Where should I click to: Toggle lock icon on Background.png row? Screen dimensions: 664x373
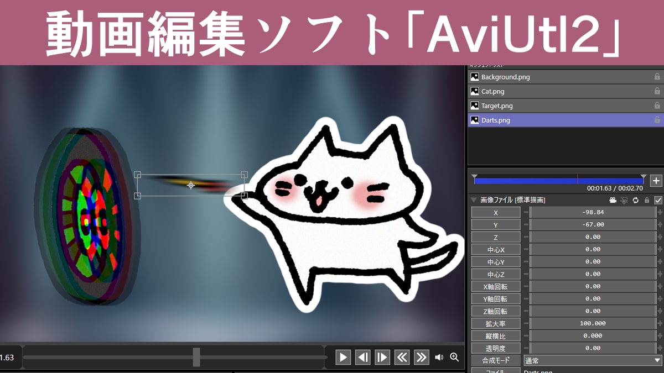click(657, 77)
